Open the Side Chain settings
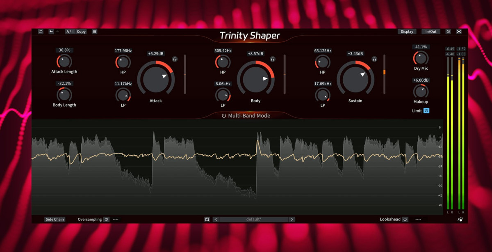The image size is (492, 252). [55, 219]
